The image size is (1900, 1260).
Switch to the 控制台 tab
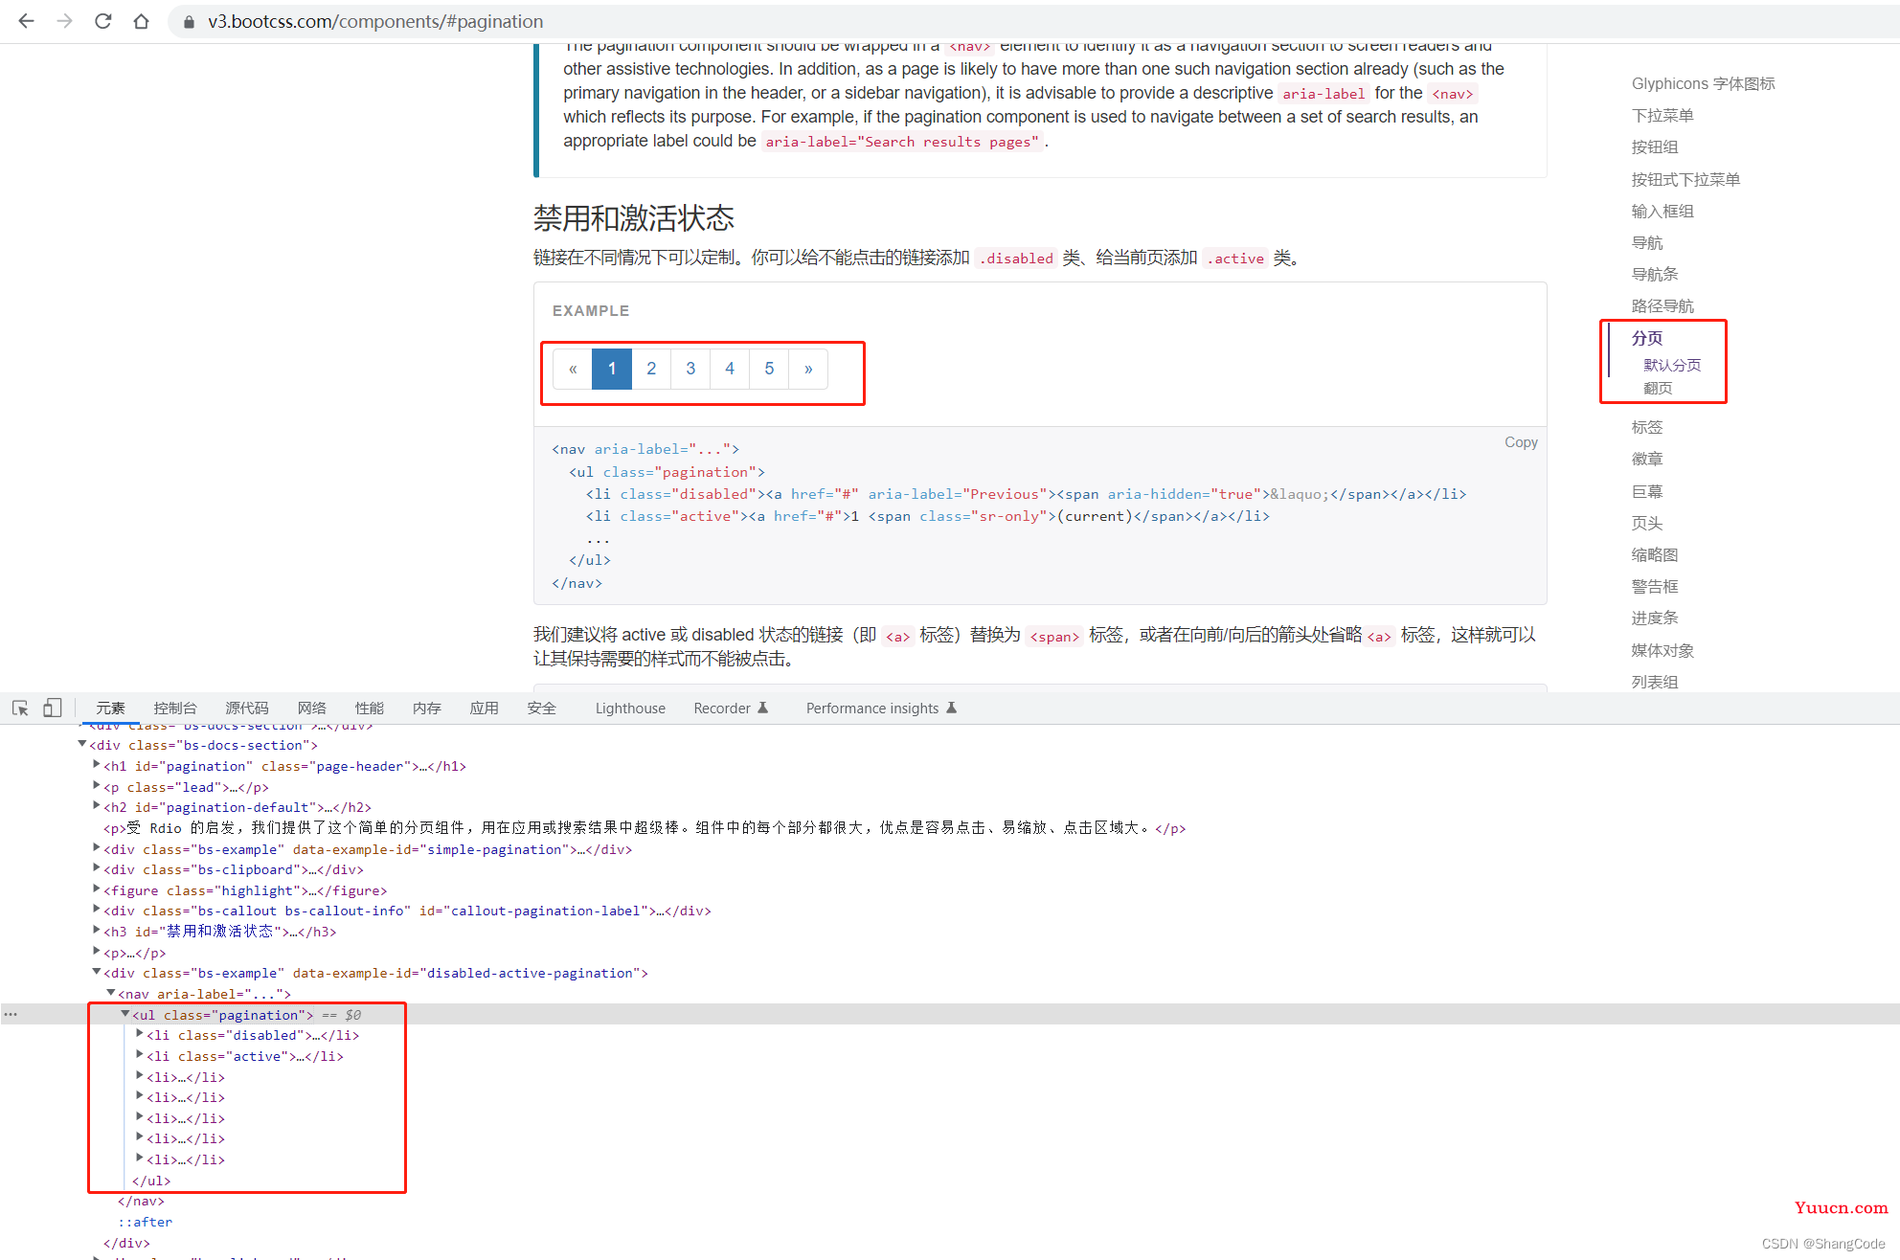(175, 708)
